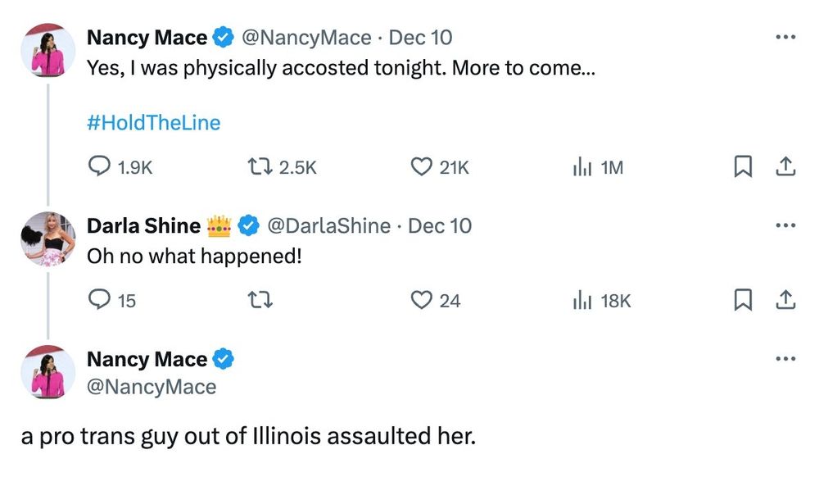Open Darla Shine's profile picture

coord(48,238)
